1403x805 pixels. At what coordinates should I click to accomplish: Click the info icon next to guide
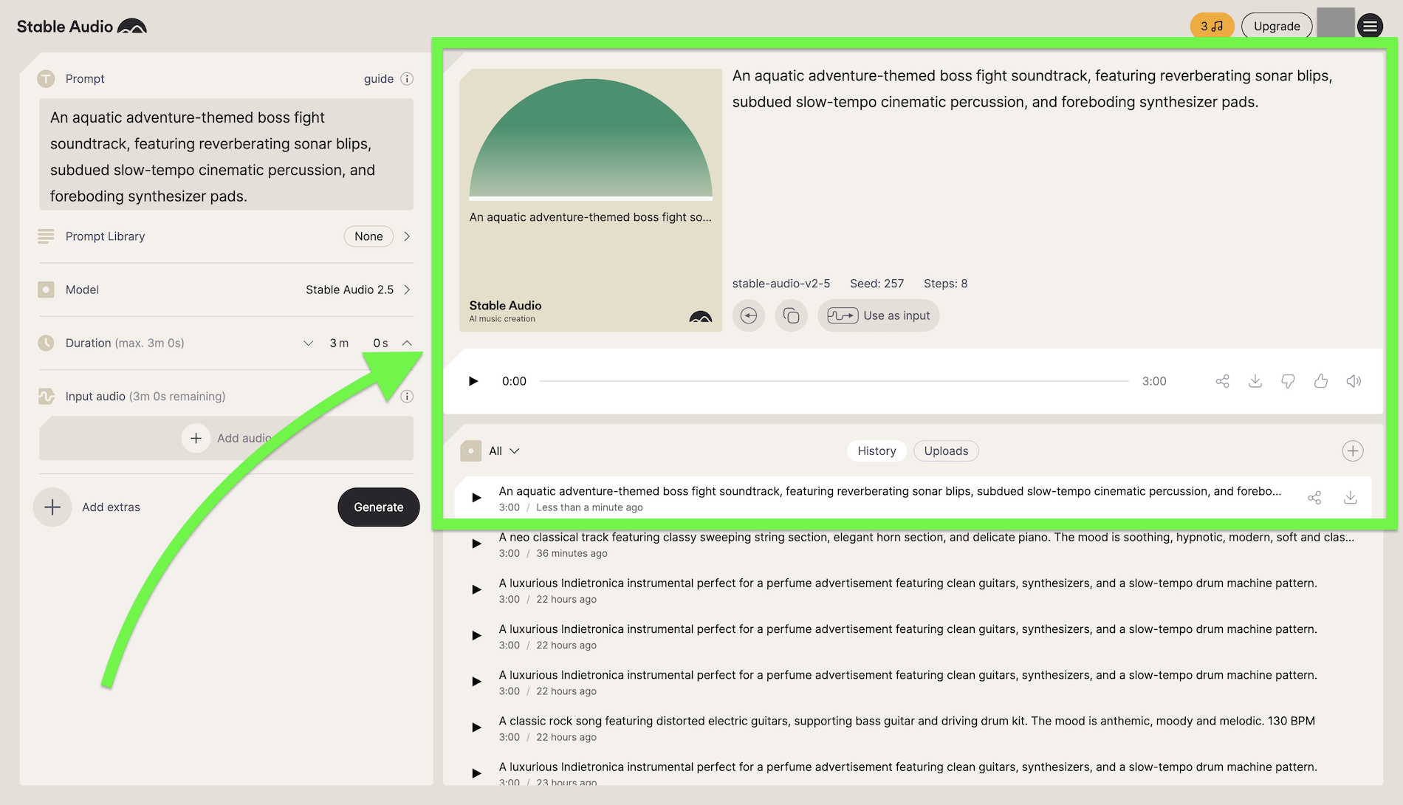pos(407,79)
